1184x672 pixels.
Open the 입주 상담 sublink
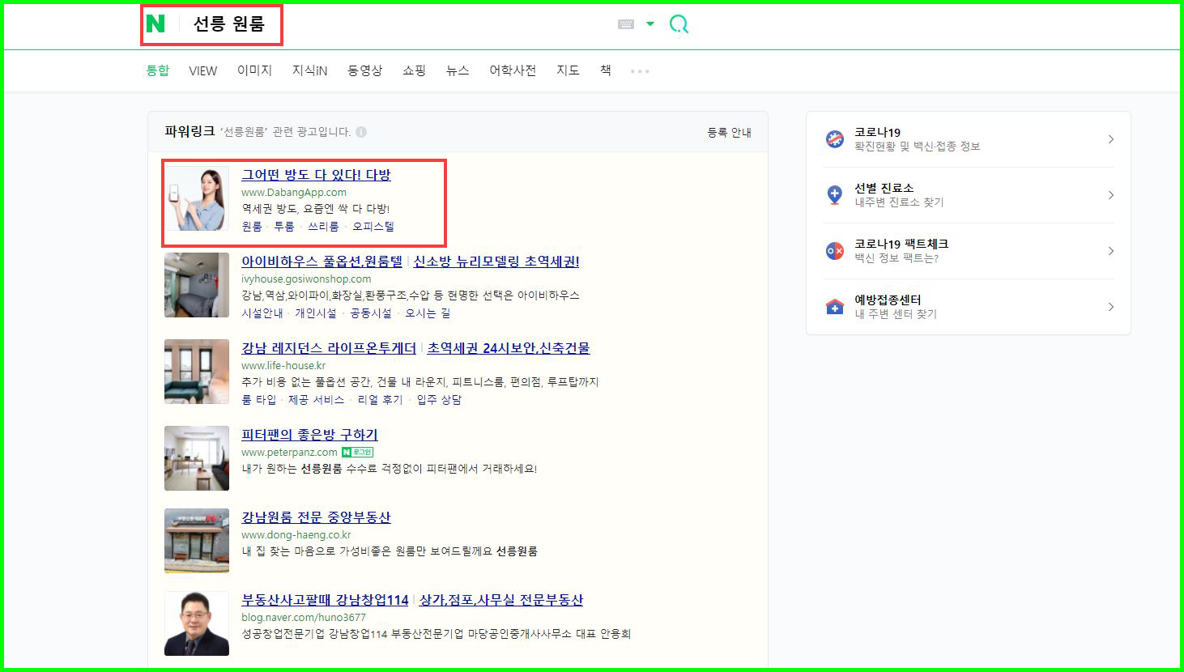(x=439, y=400)
